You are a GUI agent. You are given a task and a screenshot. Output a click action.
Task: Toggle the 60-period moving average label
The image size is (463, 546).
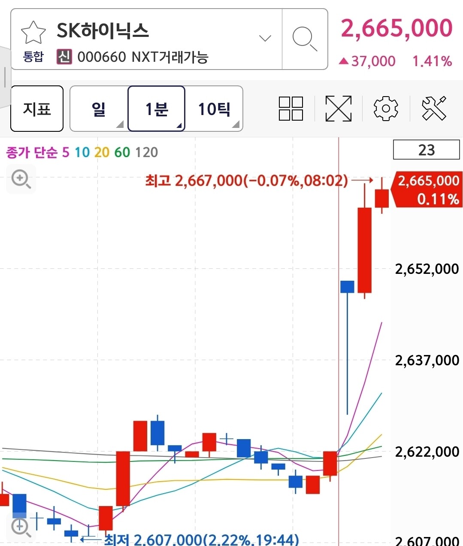[x=122, y=152]
